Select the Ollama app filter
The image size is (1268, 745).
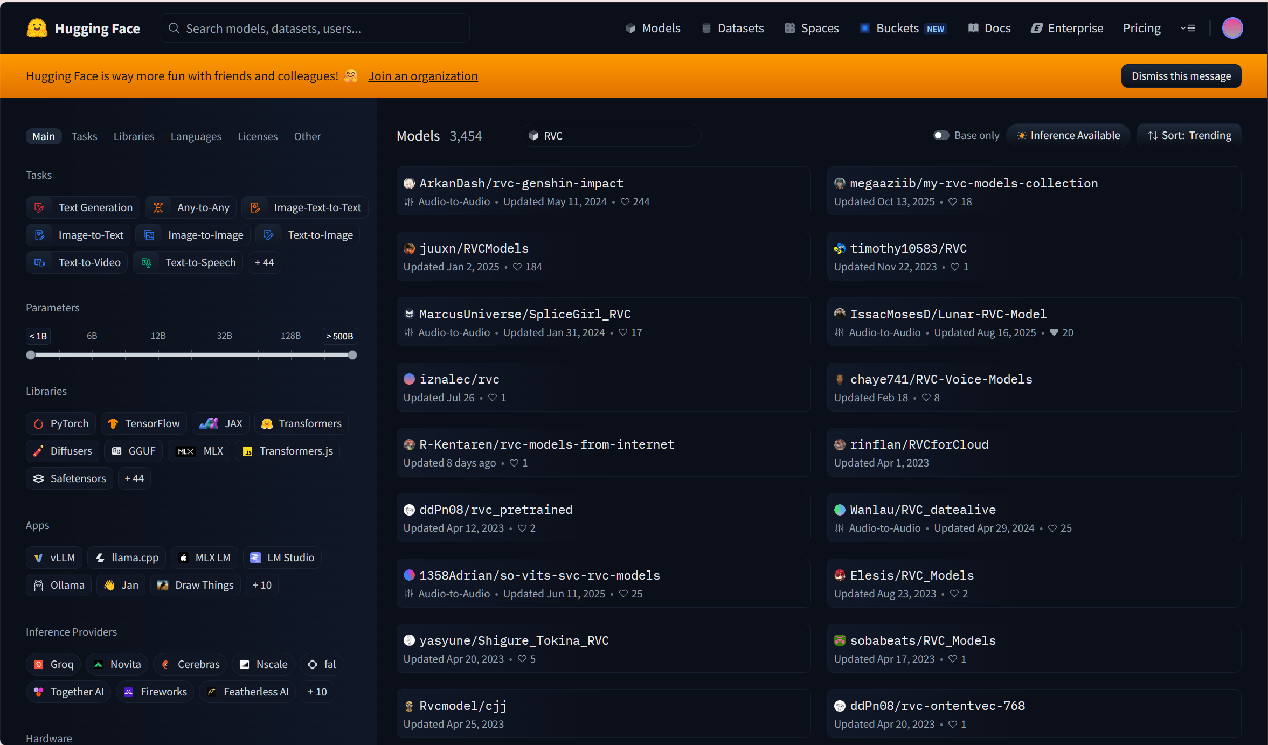pyautogui.click(x=59, y=585)
